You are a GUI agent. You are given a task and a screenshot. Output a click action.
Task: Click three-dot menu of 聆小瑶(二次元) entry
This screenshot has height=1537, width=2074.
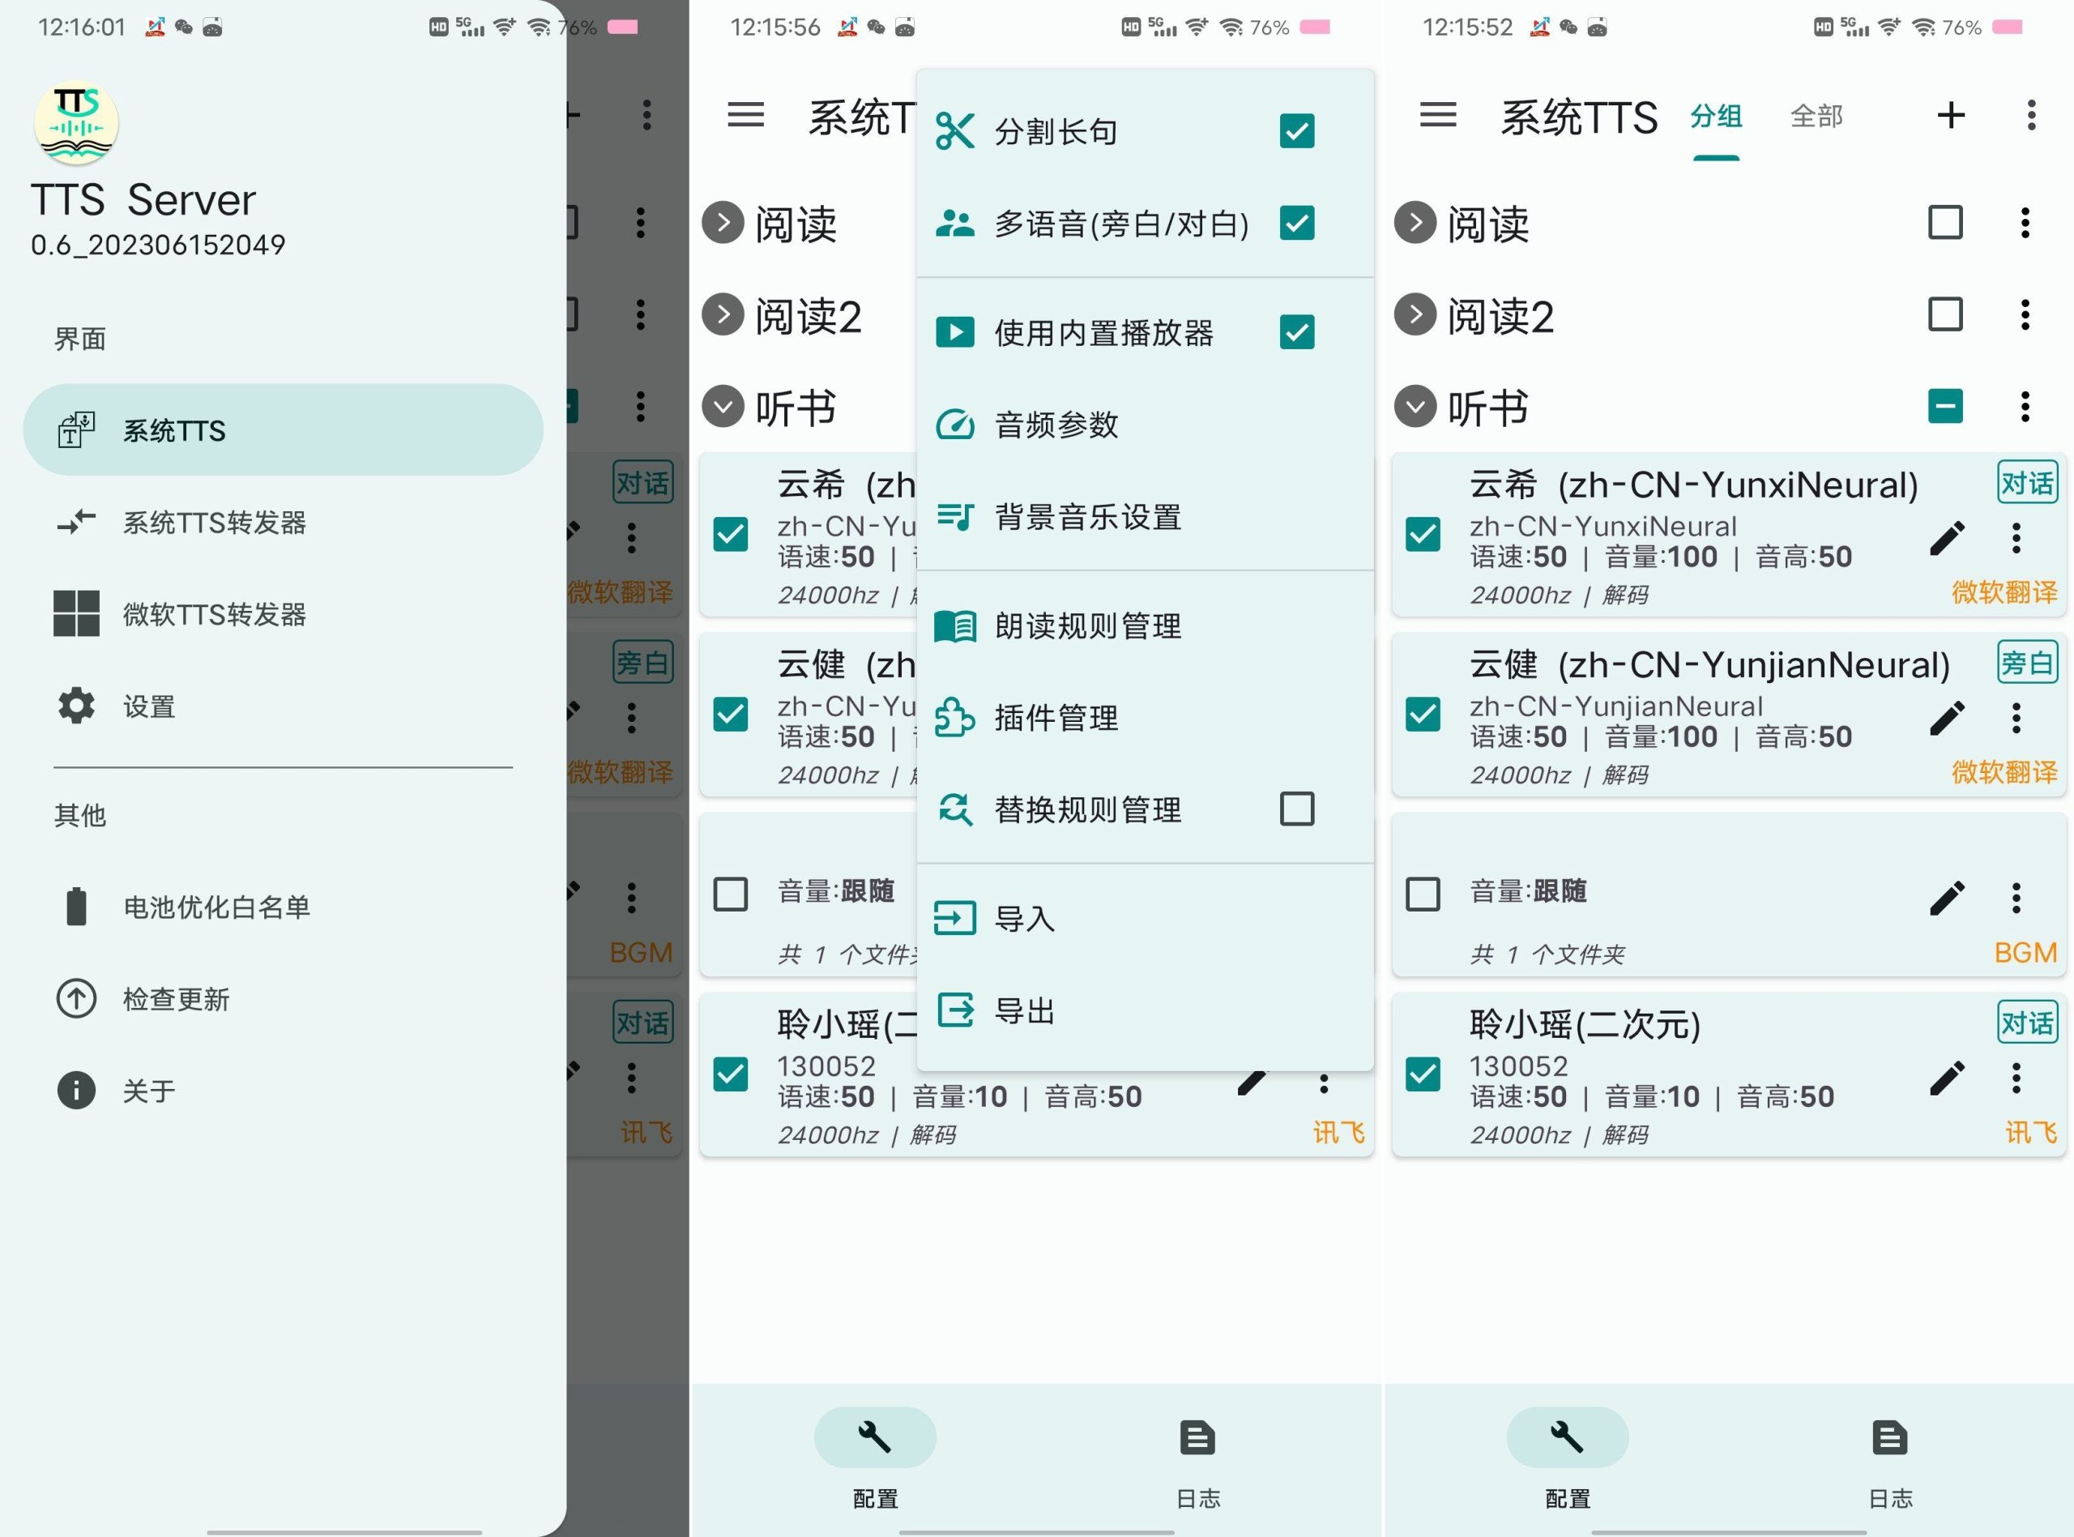(x=2016, y=1078)
